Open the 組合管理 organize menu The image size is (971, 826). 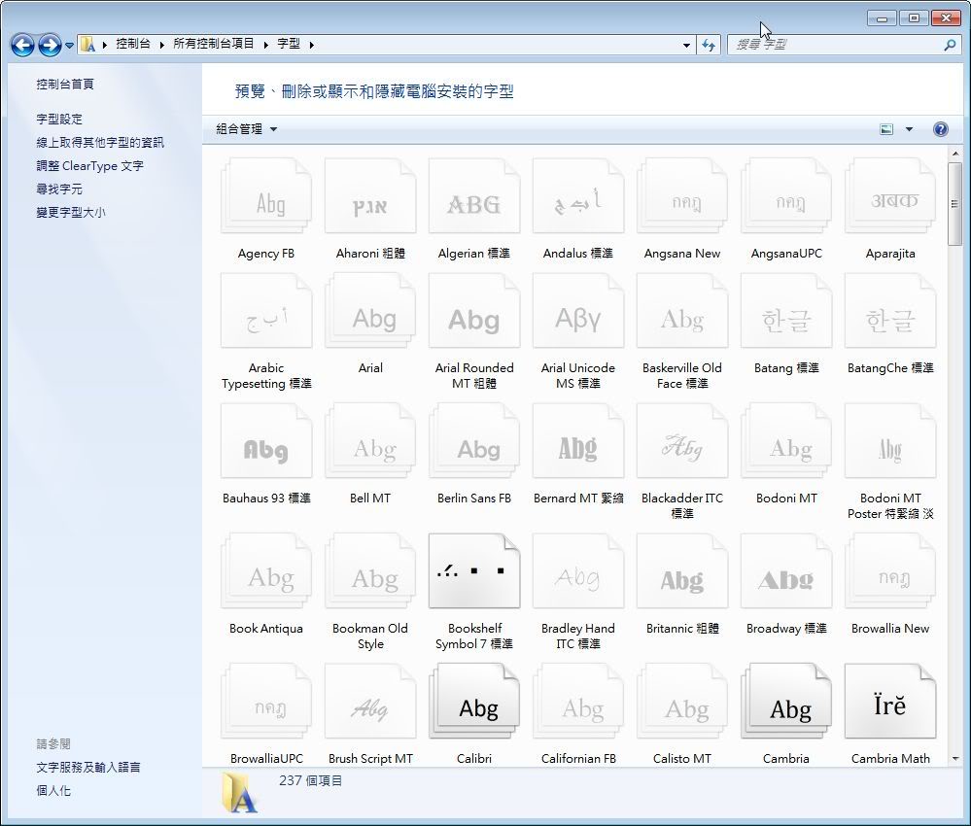click(x=247, y=129)
